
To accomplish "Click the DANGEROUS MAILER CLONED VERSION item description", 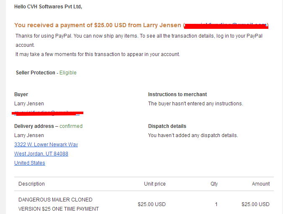I will coord(59,204).
